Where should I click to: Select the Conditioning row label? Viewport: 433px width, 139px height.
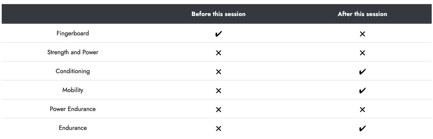pos(73,71)
